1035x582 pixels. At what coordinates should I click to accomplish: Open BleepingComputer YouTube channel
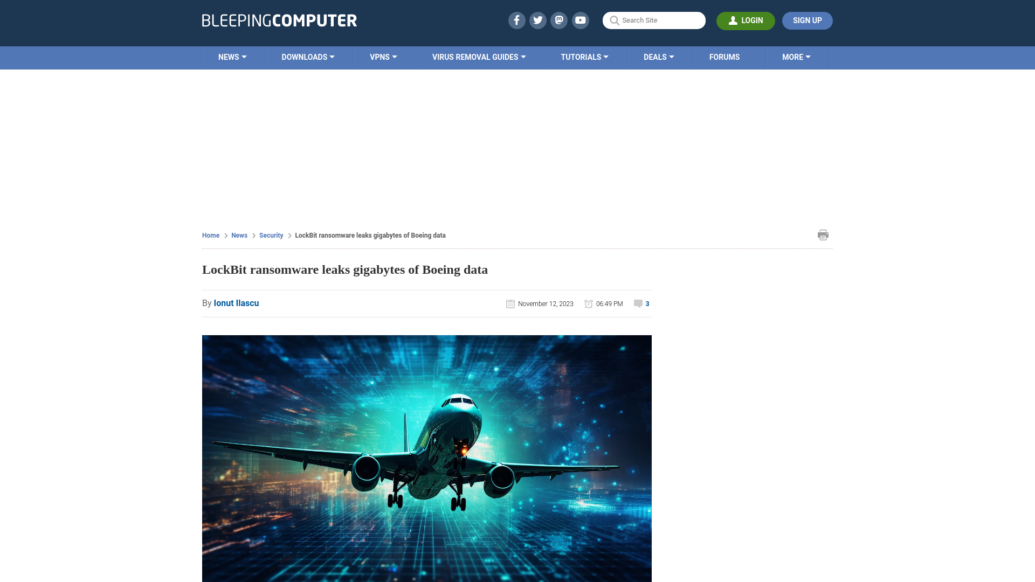point(581,20)
